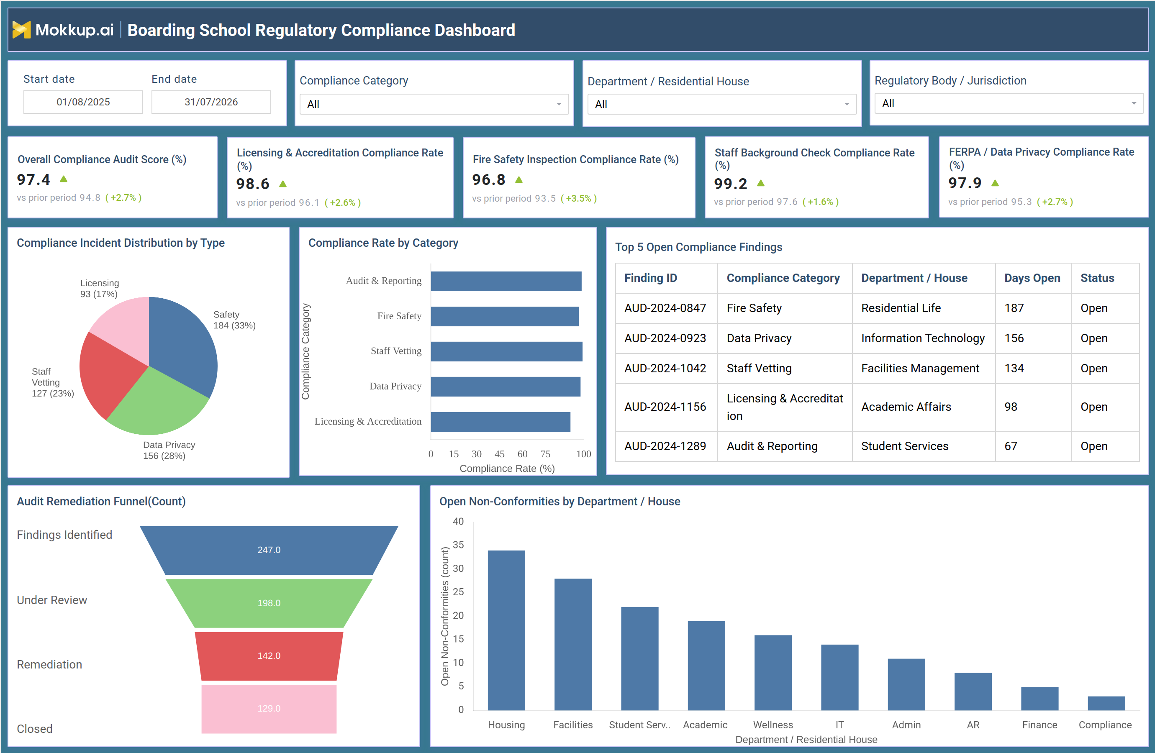
Task: Click the Remediation funnel stage 142.0
Action: click(x=269, y=656)
